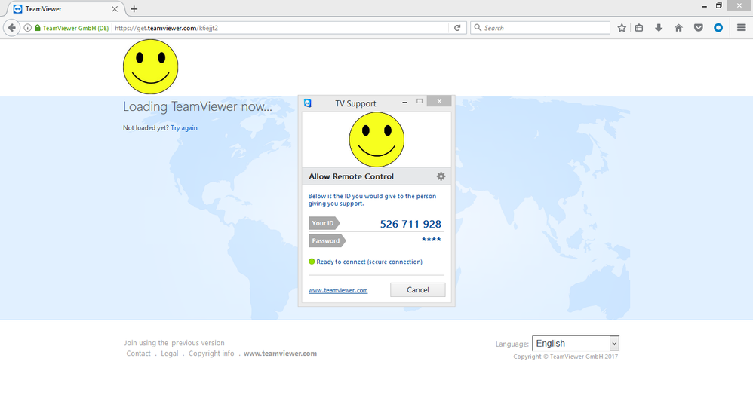Viewport: 753px width, 401px height.
Task: Click the browser Search box
Action: point(540,28)
